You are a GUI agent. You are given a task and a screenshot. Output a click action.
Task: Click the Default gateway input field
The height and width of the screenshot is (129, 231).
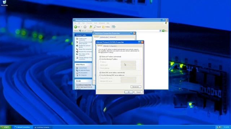pyautogui.click(x=128, y=68)
